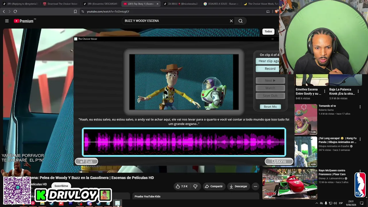The width and height of the screenshot is (368, 207).
Task: Click the browser address bar URL
Action: pyautogui.click(x=108, y=11)
